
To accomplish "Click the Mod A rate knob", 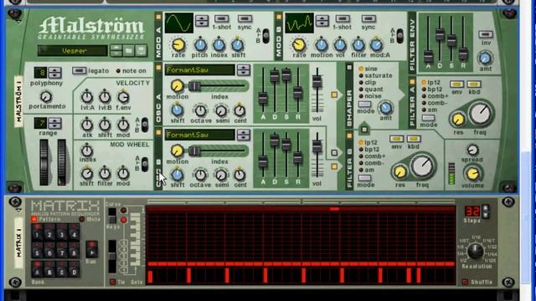I will (x=178, y=44).
